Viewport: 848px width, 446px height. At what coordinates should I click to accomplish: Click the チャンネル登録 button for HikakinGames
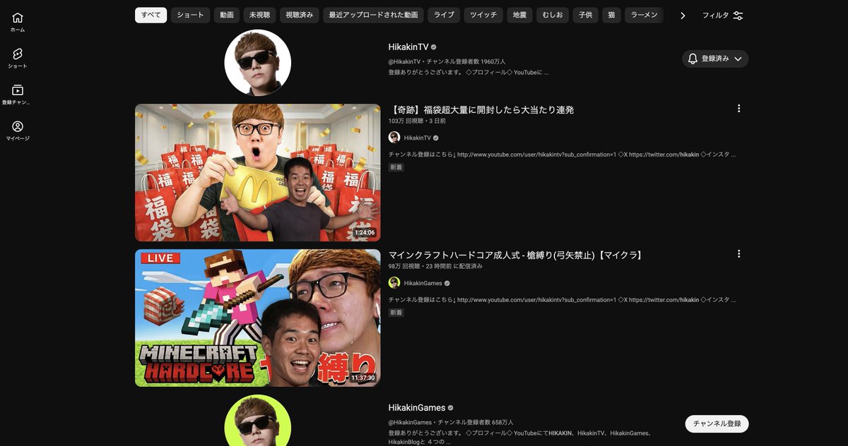716,424
